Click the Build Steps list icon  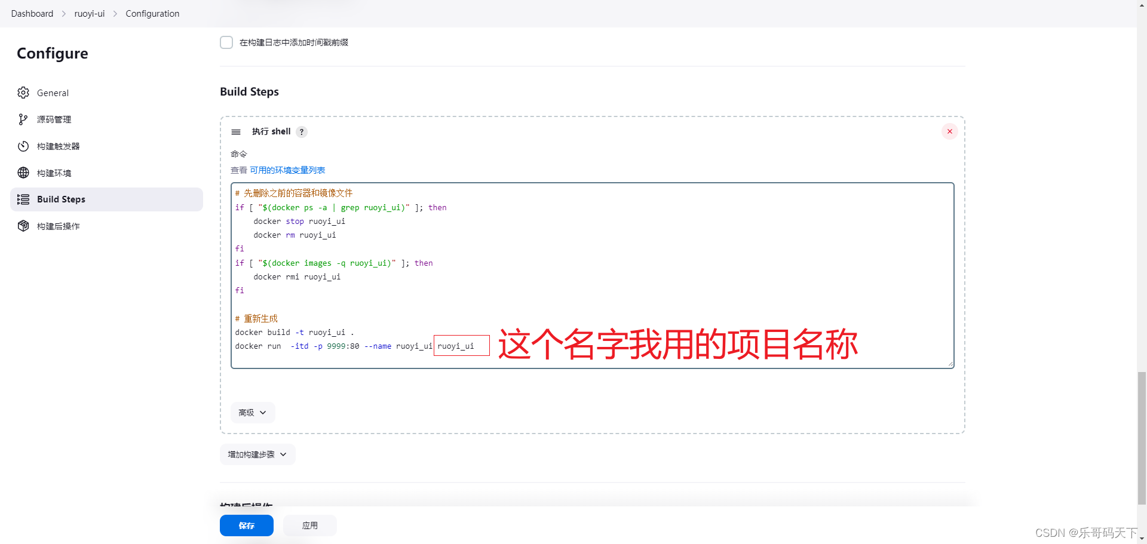(23, 199)
